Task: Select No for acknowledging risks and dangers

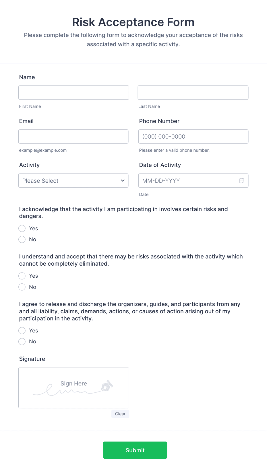Action: coord(22,240)
